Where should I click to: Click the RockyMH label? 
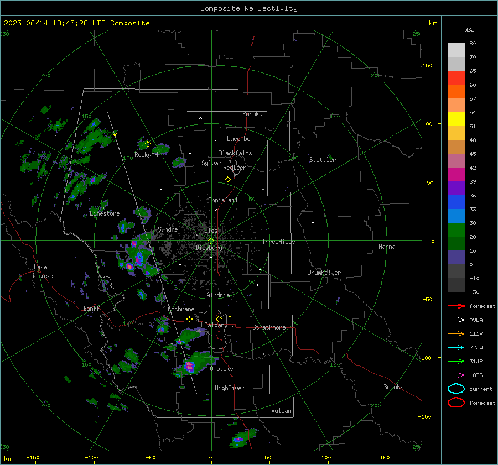[146, 155]
